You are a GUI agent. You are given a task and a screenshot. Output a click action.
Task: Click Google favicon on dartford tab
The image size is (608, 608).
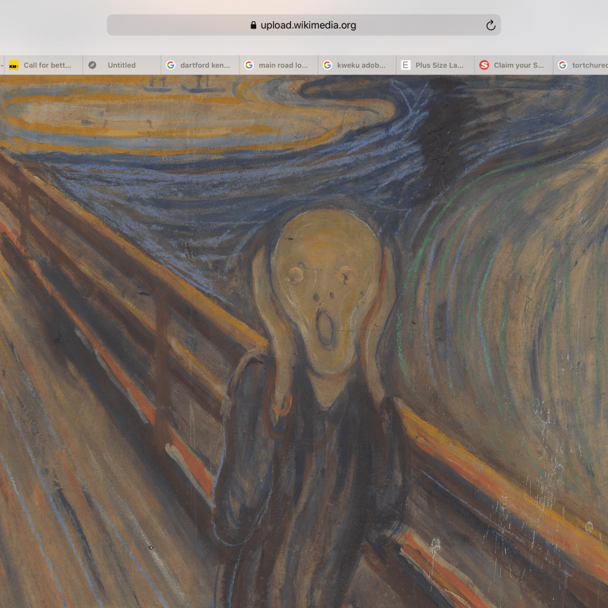[171, 65]
